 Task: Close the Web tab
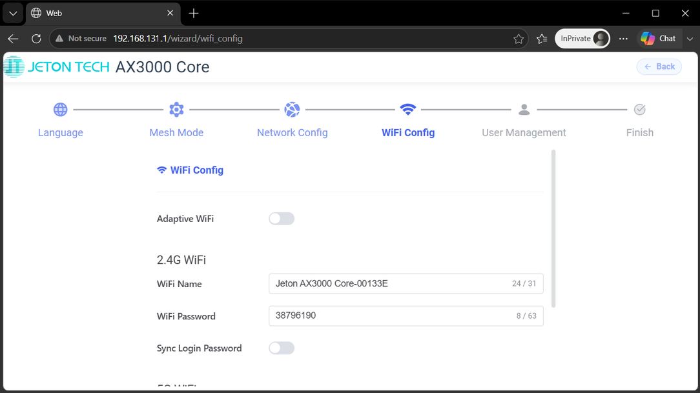(x=170, y=14)
